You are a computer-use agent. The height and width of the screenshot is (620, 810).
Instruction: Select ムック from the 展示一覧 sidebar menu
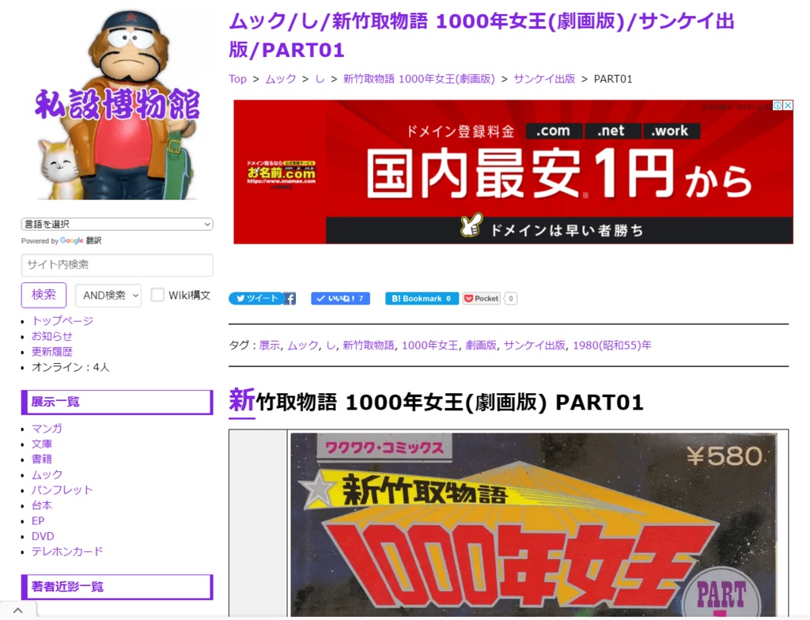pos(48,474)
